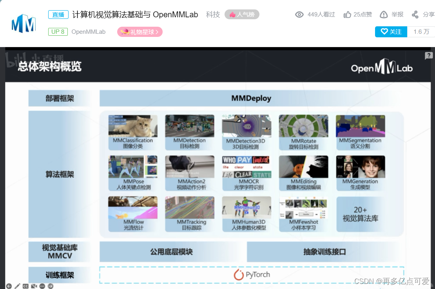Click the 25点赞 like count text

[362, 15]
